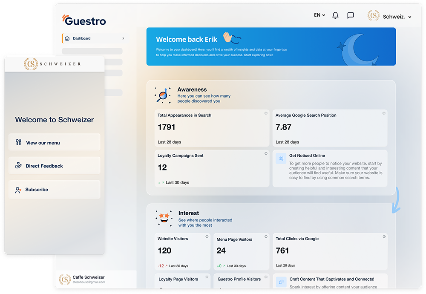The image size is (426, 294).
Task: Click the Get Noticed Online map icon
Action: (281, 159)
